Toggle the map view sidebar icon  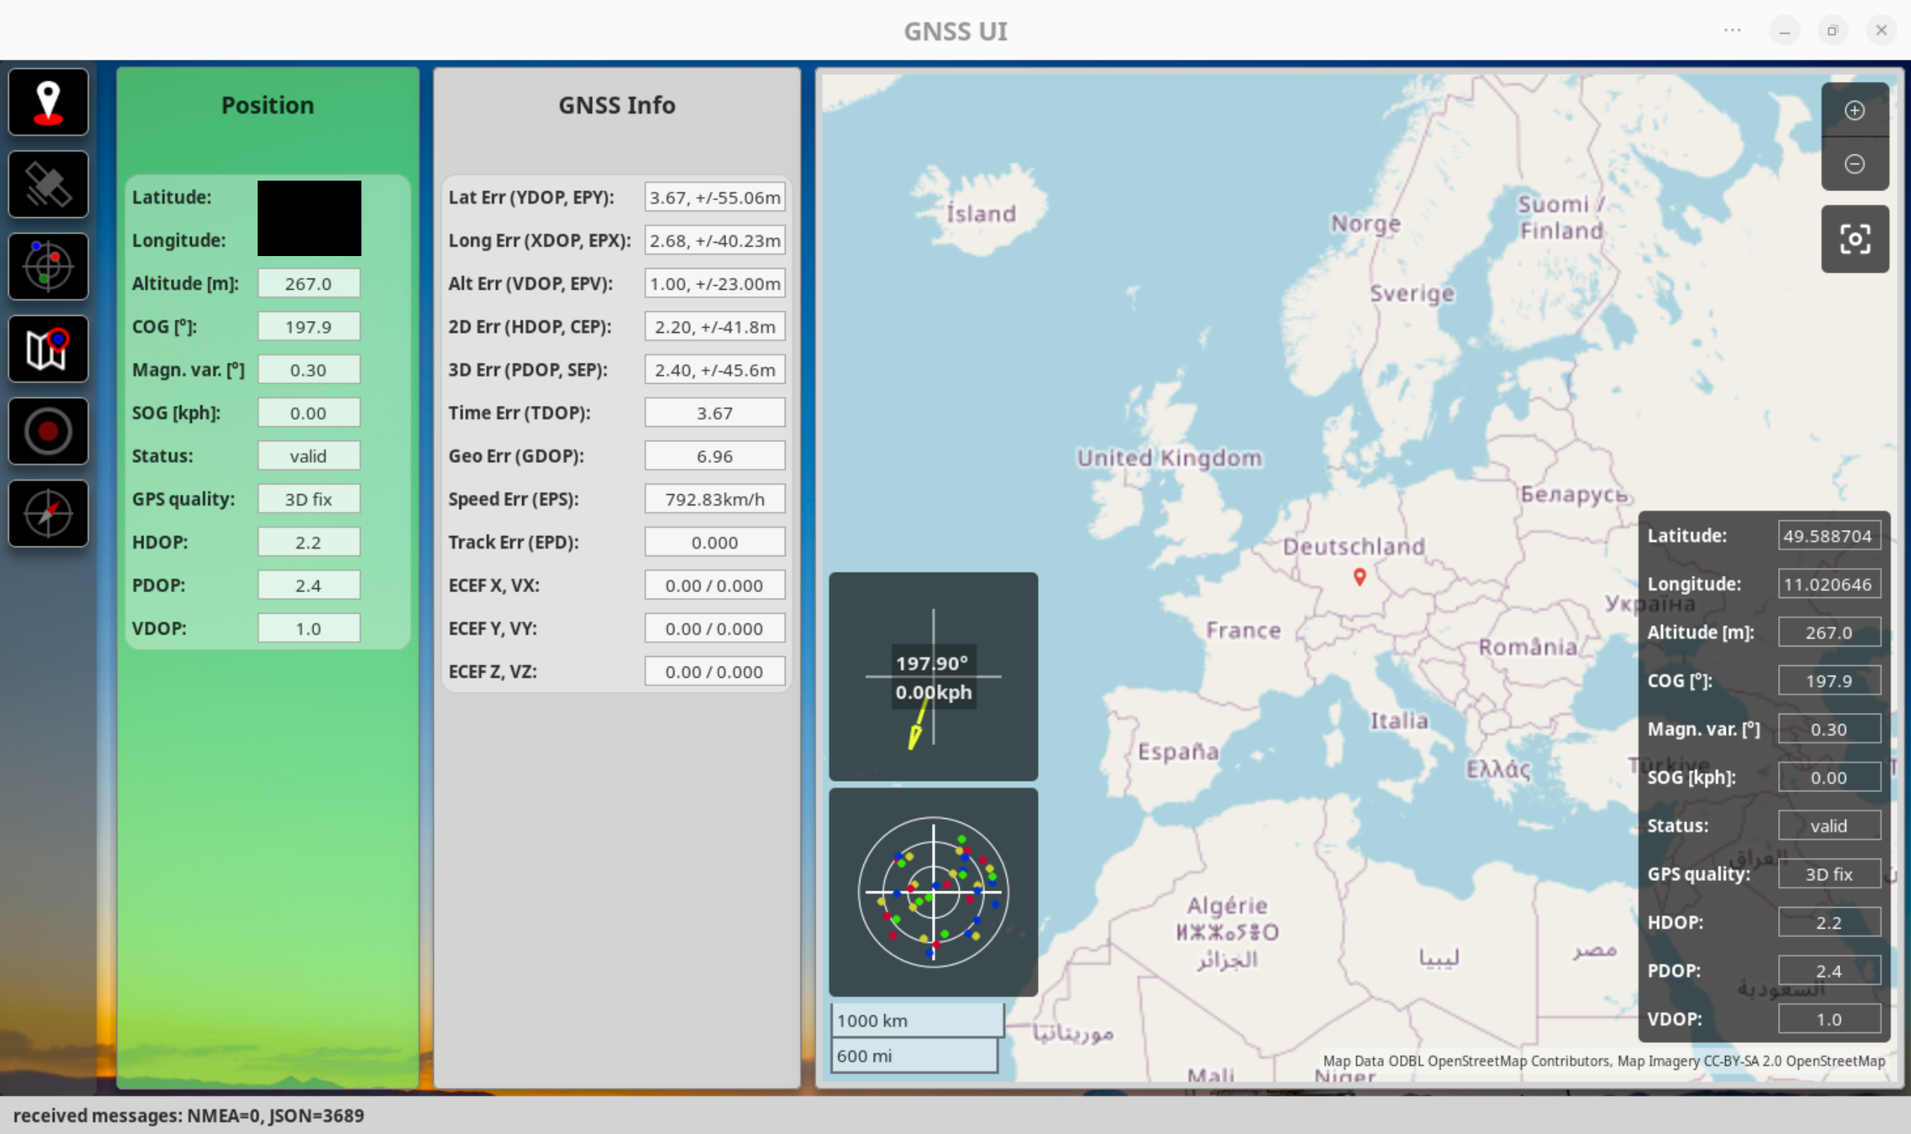[x=48, y=349]
